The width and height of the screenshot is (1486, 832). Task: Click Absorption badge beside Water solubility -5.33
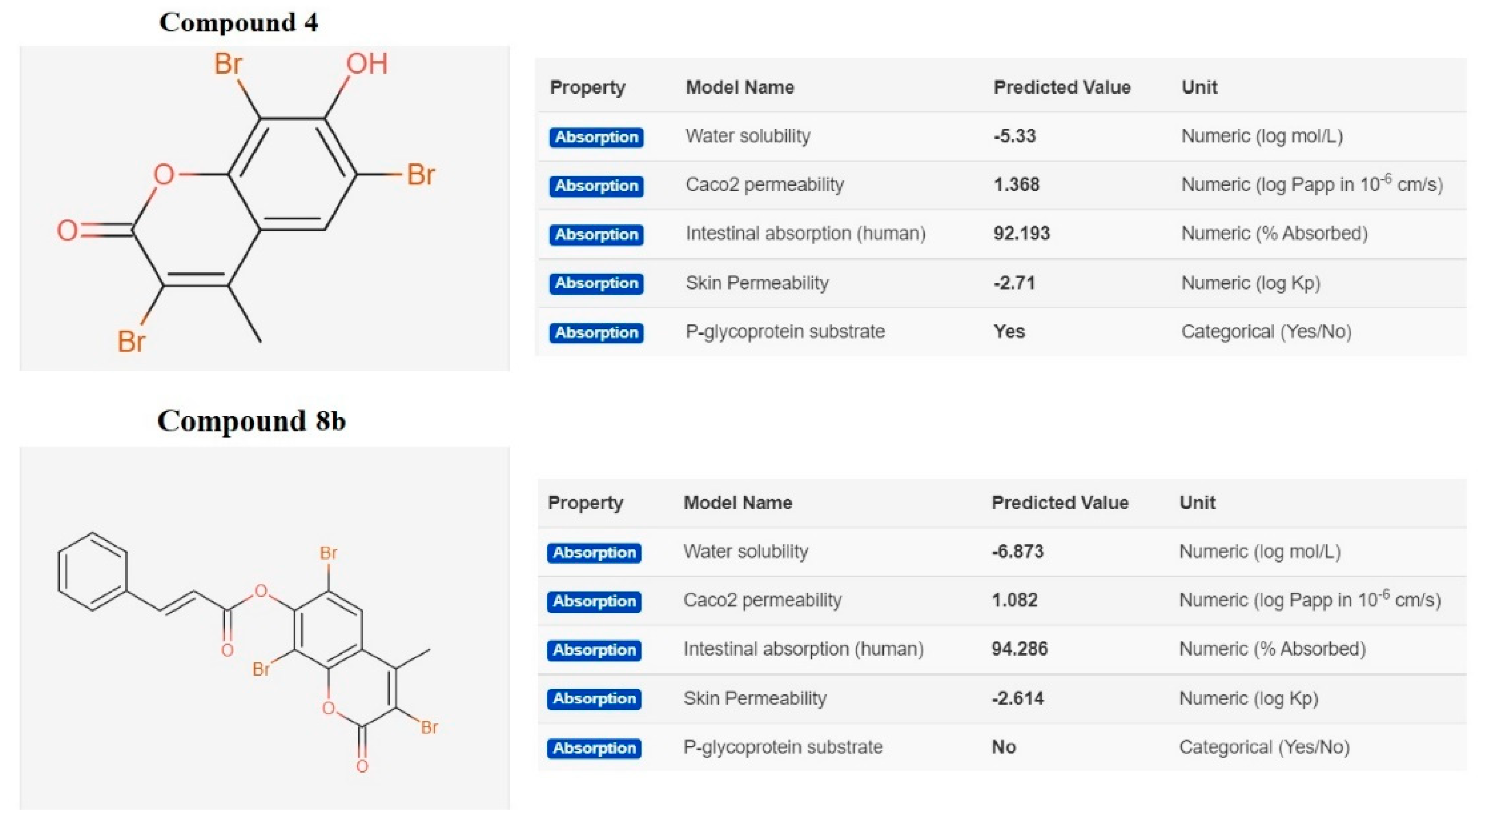tap(596, 137)
